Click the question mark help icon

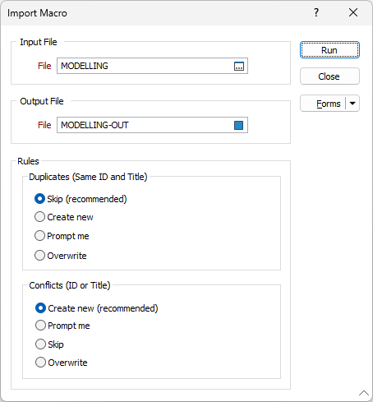316,12
